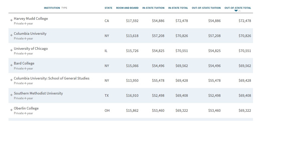288x162 pixels.
Task: Select Oberlin College in-state tuition $53,460
Action: point(158,110)
